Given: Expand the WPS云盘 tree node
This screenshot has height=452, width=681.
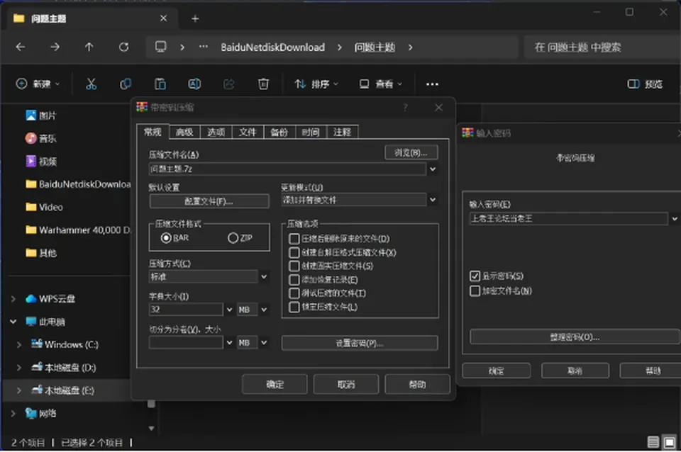Looking at the screenshot, I should tap(13, 299).
